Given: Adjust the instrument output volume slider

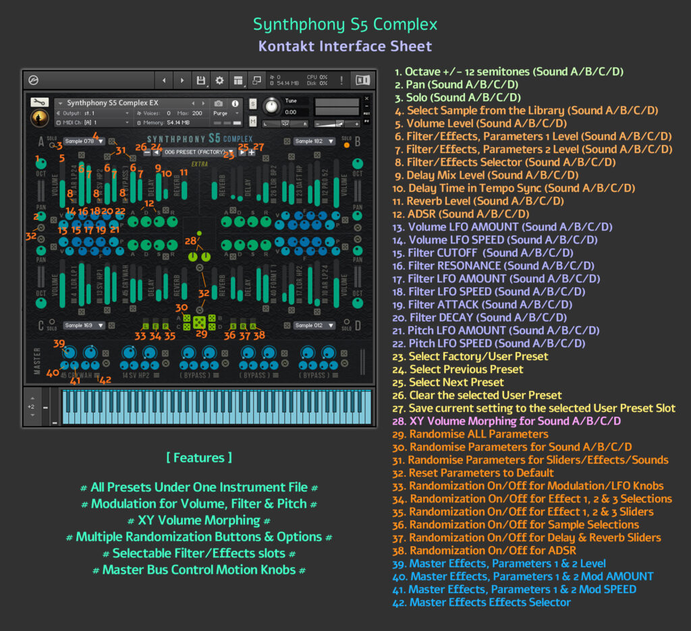Looking at the screenshot, I should point(337,124).
